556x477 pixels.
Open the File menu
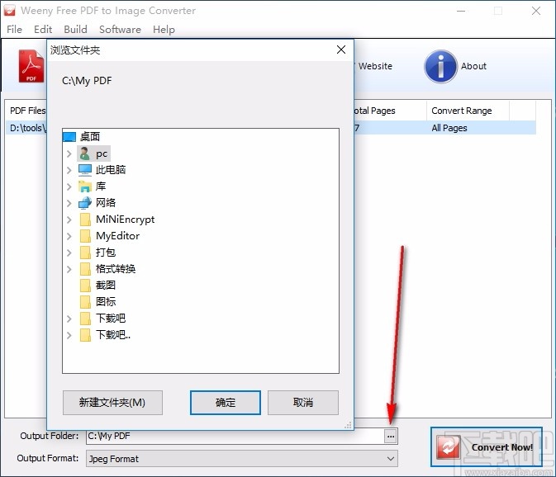[14, 30]
